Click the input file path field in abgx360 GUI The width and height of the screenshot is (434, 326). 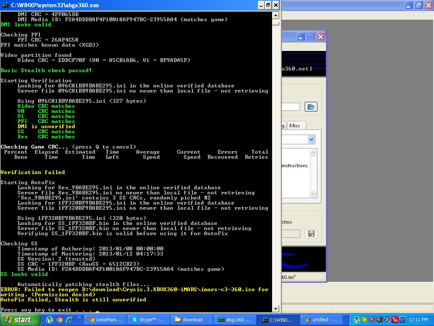point(291,107)
